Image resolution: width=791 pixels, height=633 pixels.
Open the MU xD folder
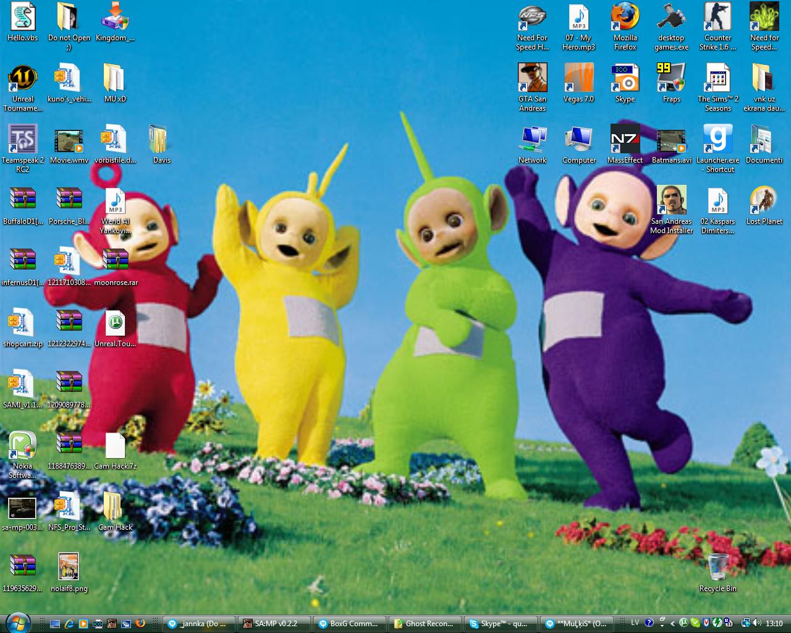coord(115,83)
